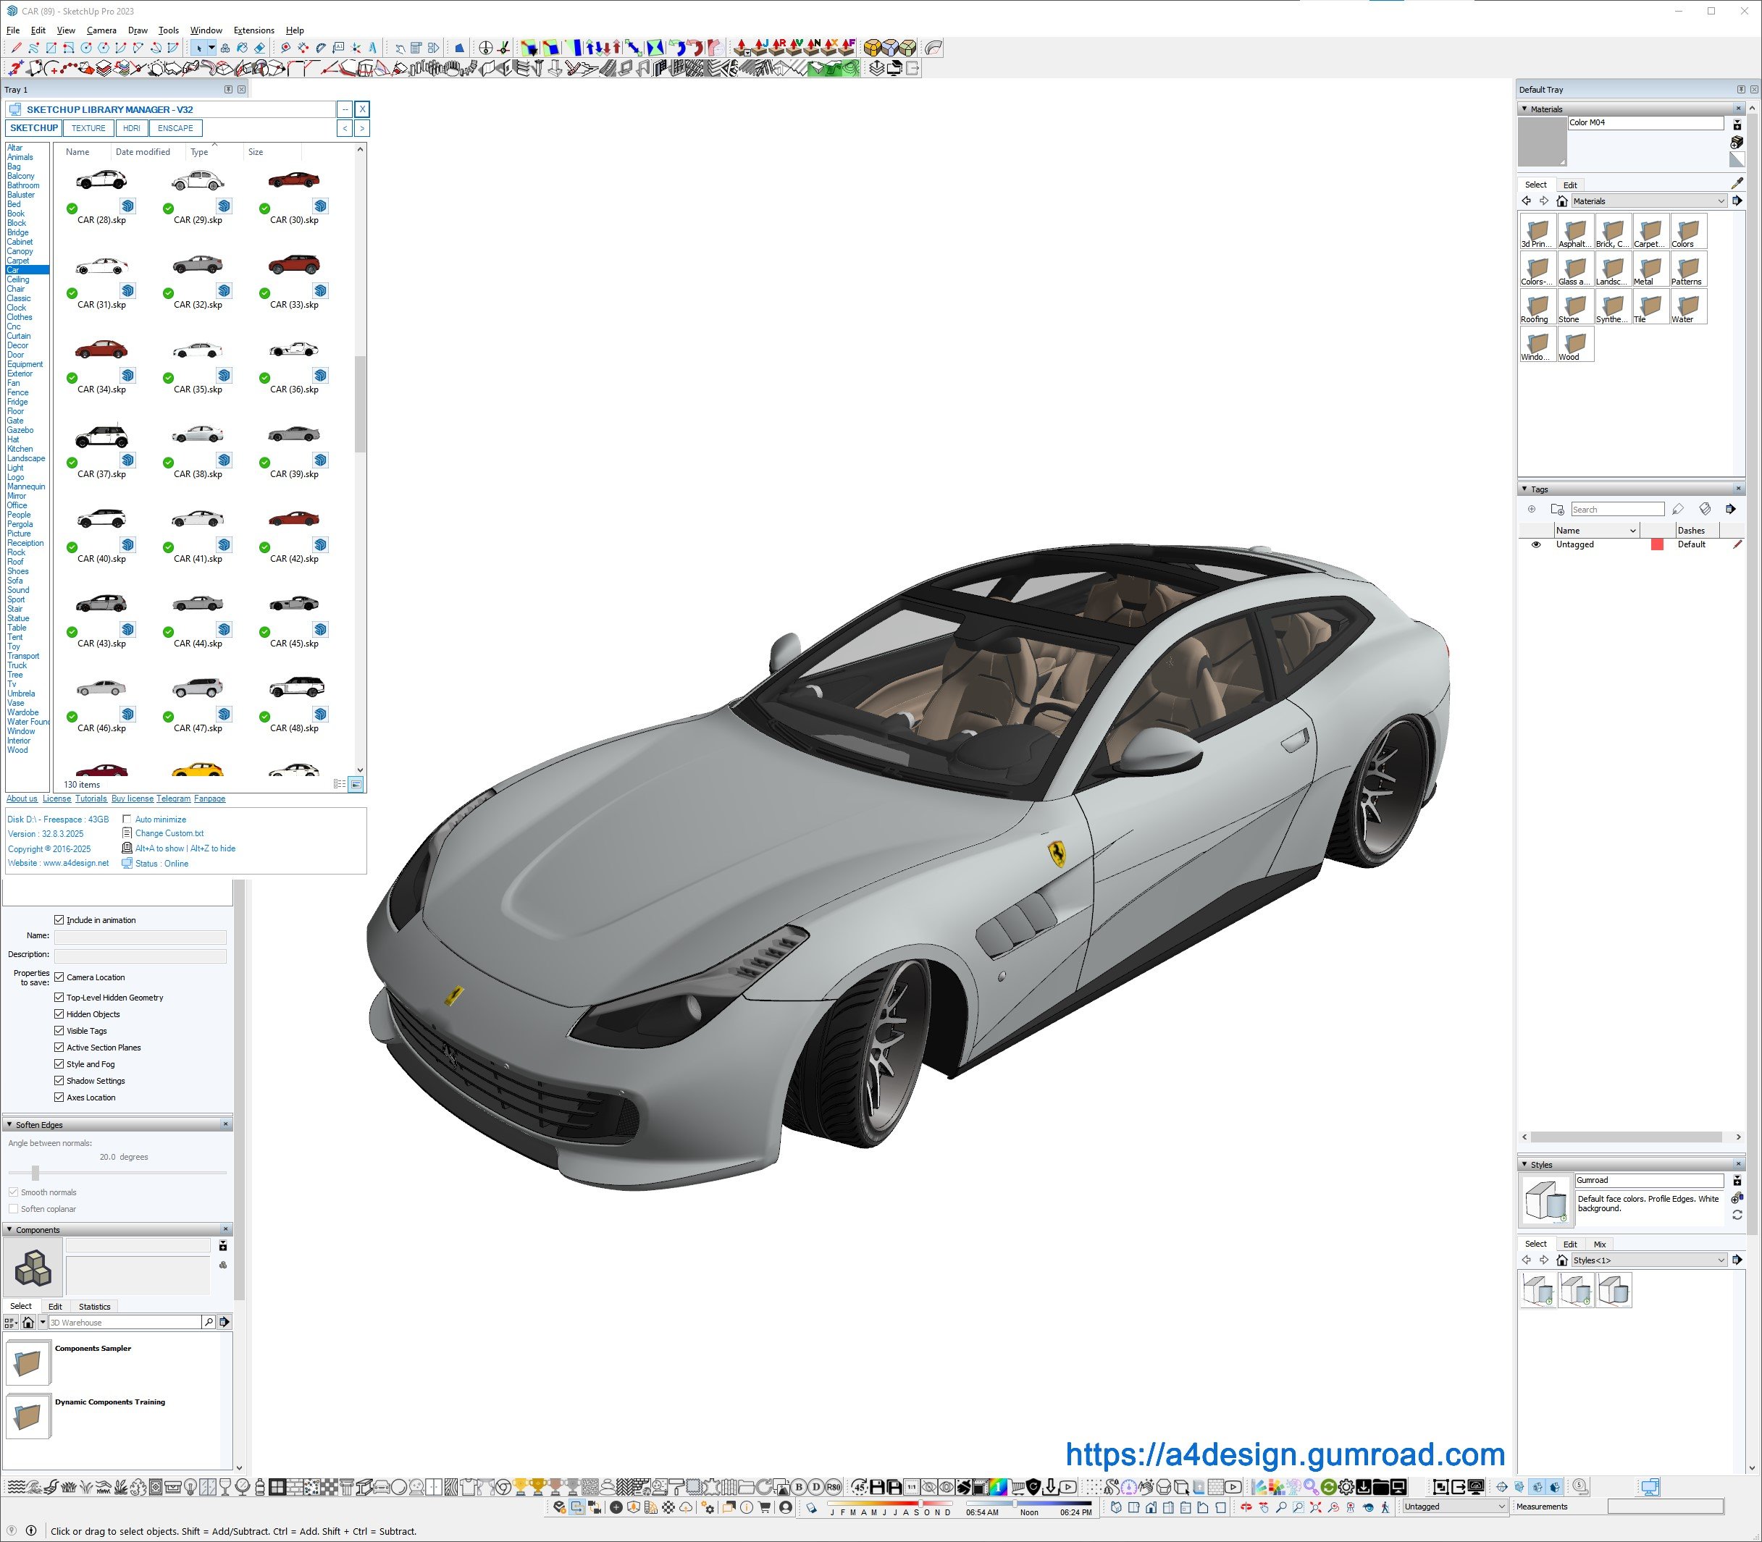Click the In Model home icon in Styles
The height and width of the screenshot is (1542, 1762).
point(1561,1260)
